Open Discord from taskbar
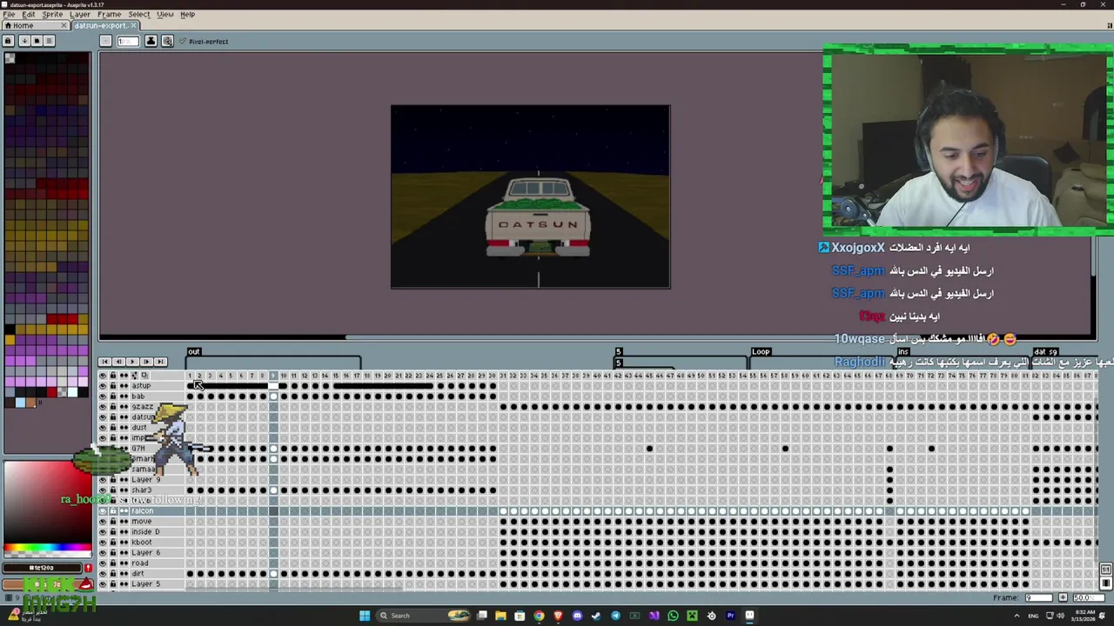The image size is (1114, 626). [x=577, y=616]
